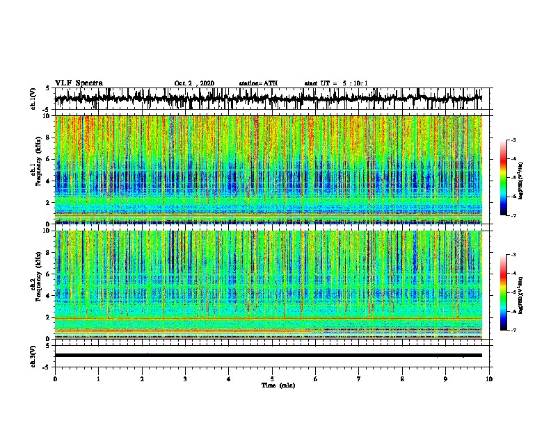Viewport: 551px width, 425px height.
Task: Click the "-7" tick on the ch.2 colorbar
Action: tap(513, 331)
